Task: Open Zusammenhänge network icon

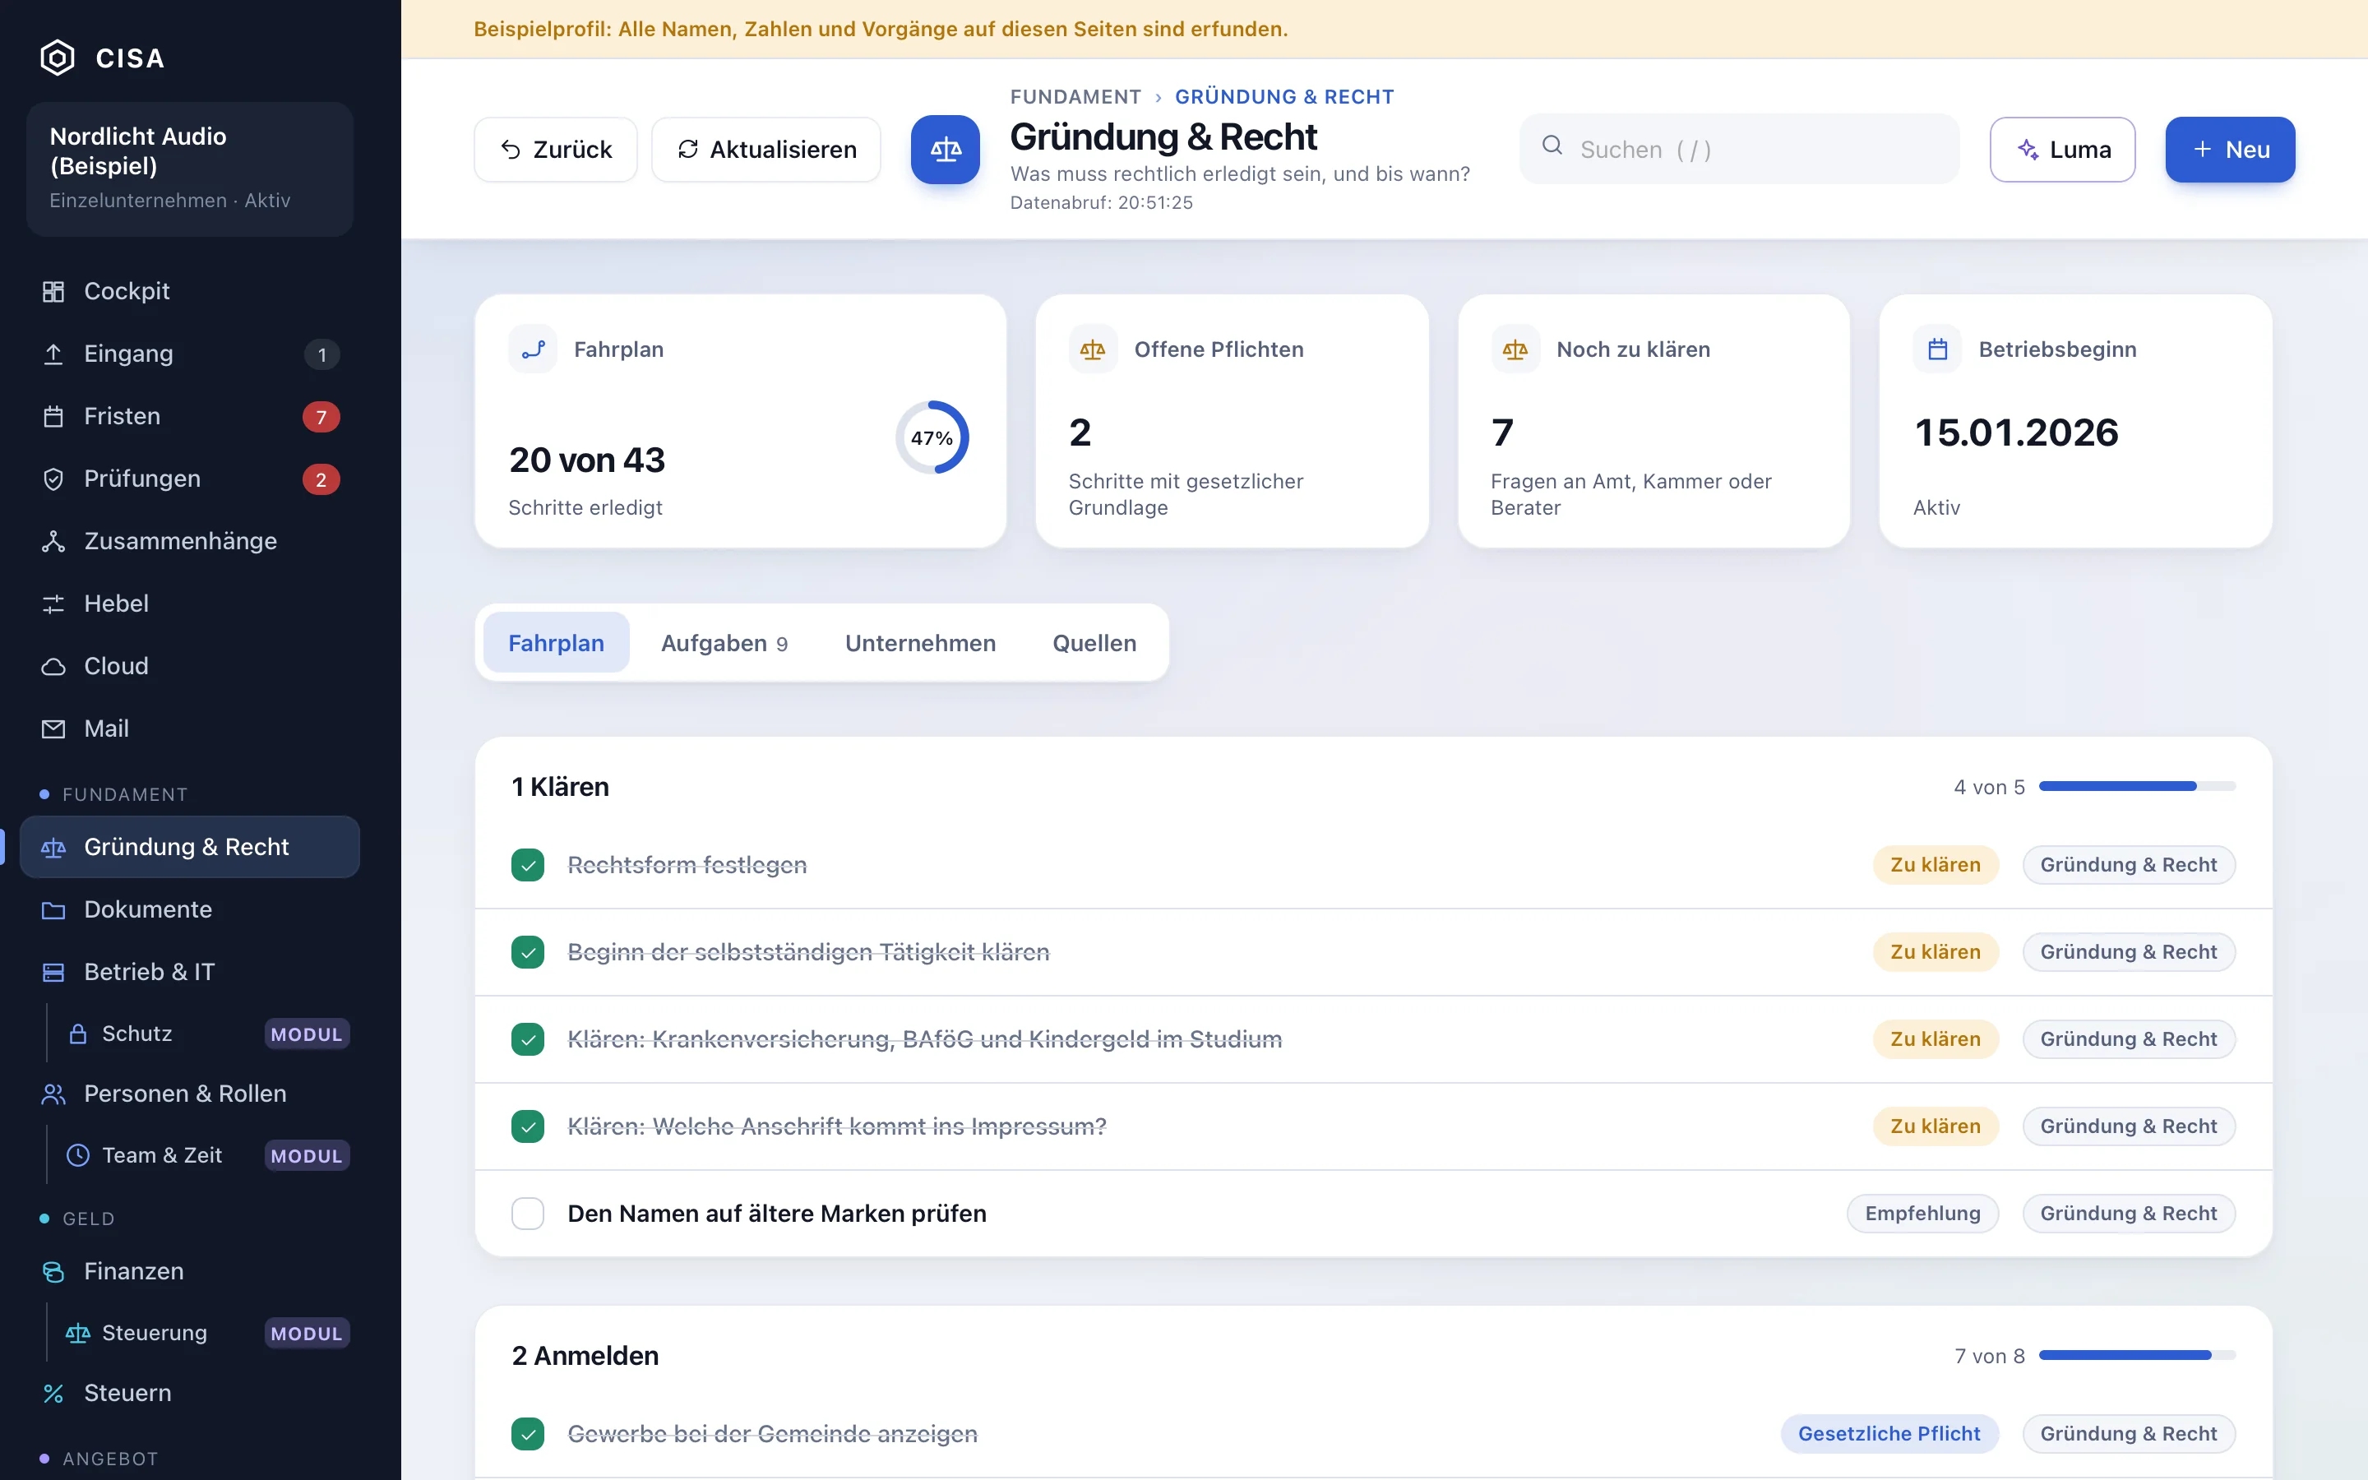Action: 53,541
